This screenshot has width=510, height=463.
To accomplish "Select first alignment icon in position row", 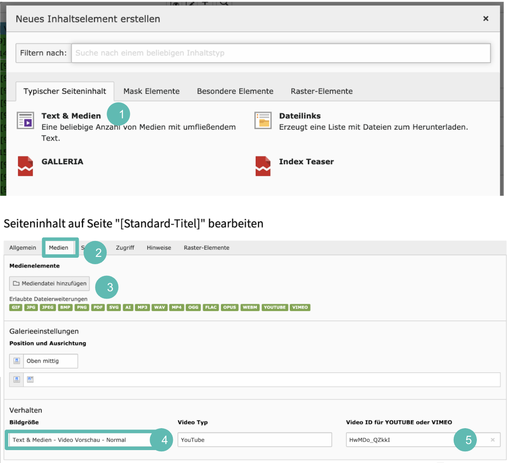I will point(17,380).
